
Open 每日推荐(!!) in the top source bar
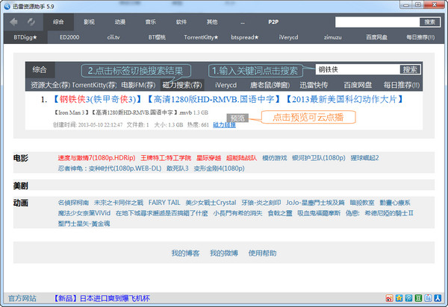[x=420, y=37]
